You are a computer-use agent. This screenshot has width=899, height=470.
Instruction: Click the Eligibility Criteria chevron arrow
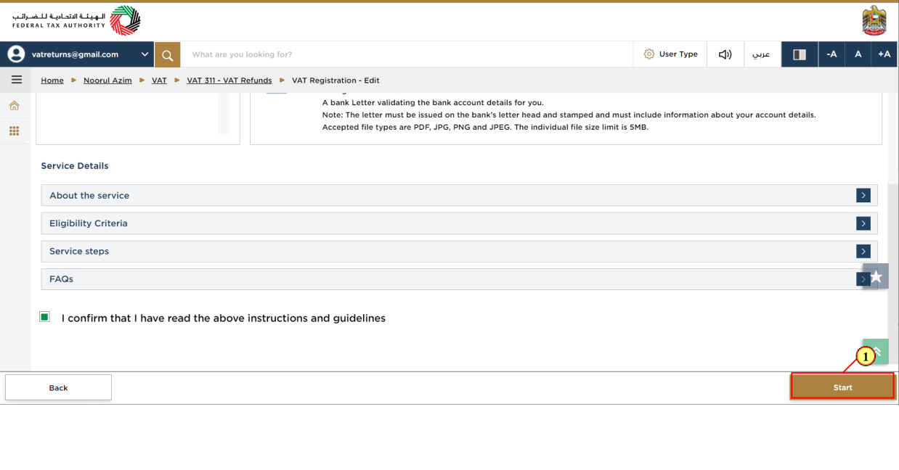click(x=863, y=223)
